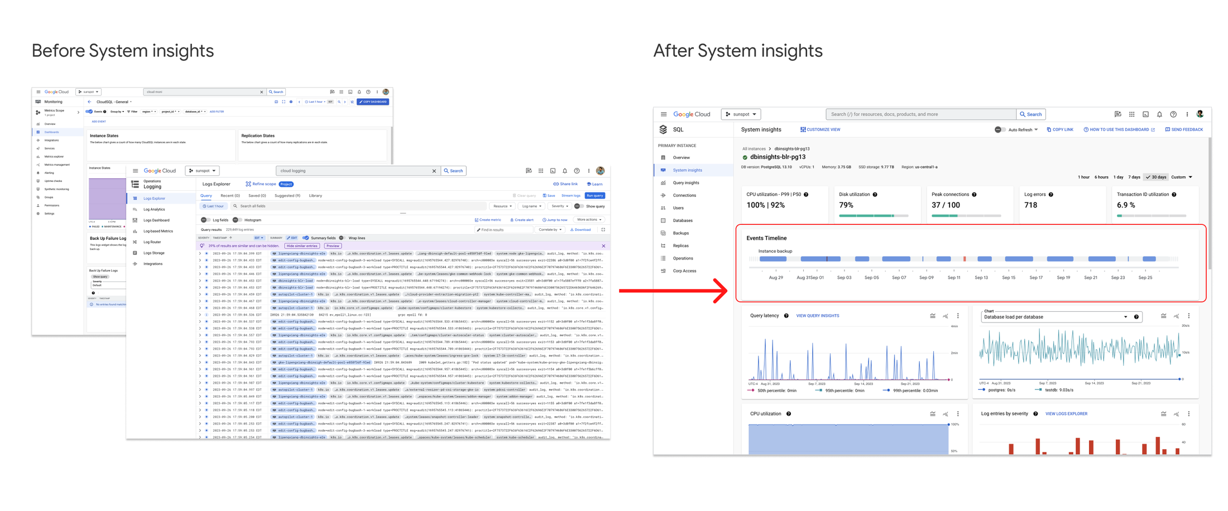
Task: Open the Custom time range dropdown
Action: click(1182, 177)
